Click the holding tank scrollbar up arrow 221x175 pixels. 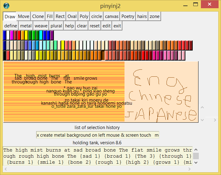196,150
